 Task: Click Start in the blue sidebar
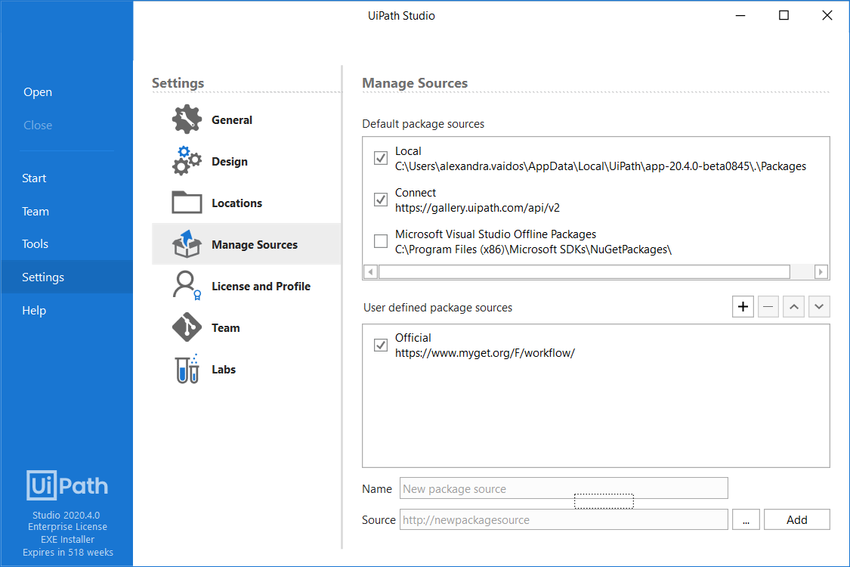pyautogui.click(x=33, y=178)
